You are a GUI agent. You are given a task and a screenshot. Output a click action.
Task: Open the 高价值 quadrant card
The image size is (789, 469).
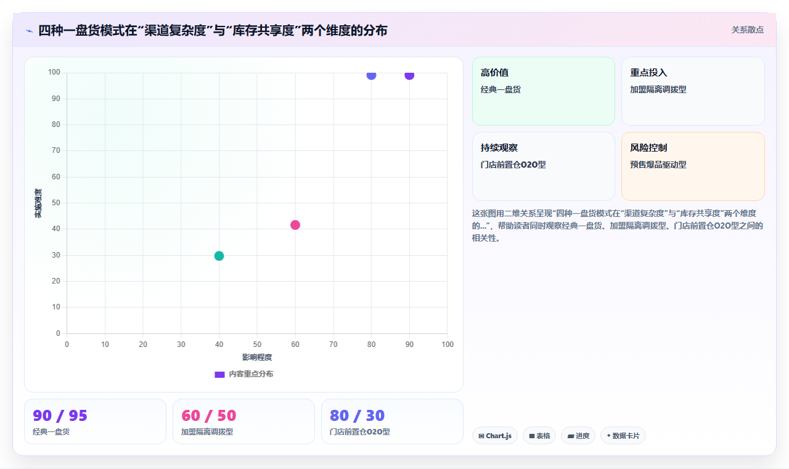click(544, 91)
